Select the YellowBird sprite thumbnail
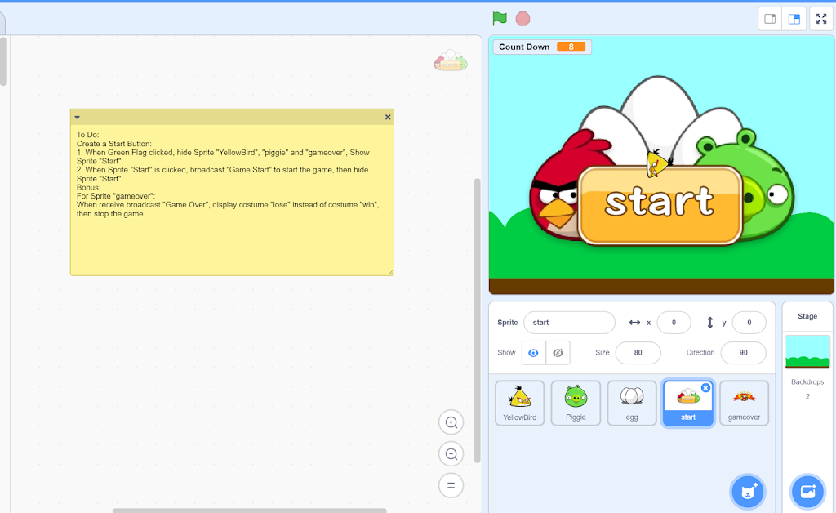This screenshot has height=513, width=836. 520,403
